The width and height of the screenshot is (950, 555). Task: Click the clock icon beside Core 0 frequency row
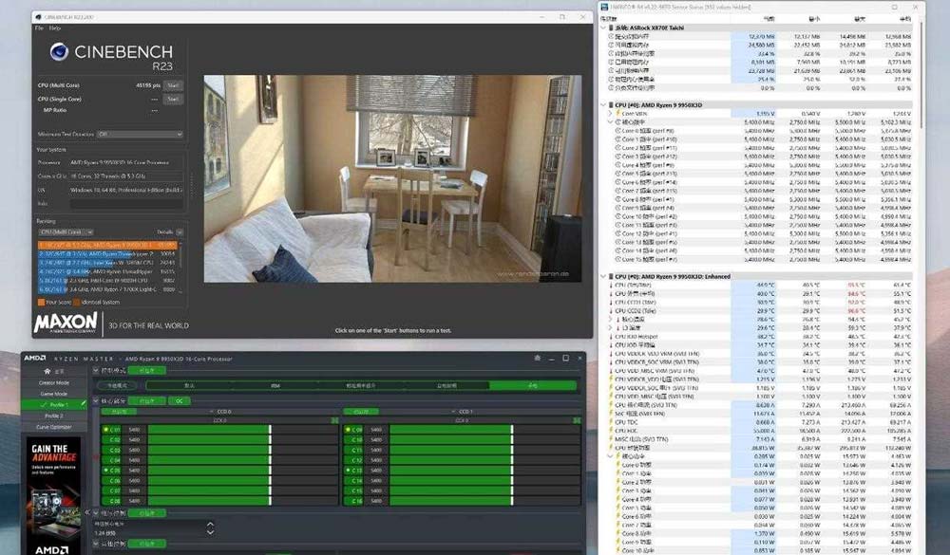(x=618, y=130)
